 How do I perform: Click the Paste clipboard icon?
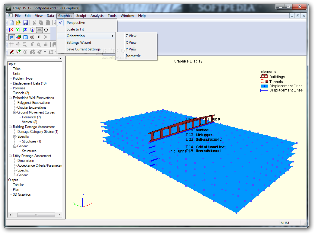click(x=48, y=23)
